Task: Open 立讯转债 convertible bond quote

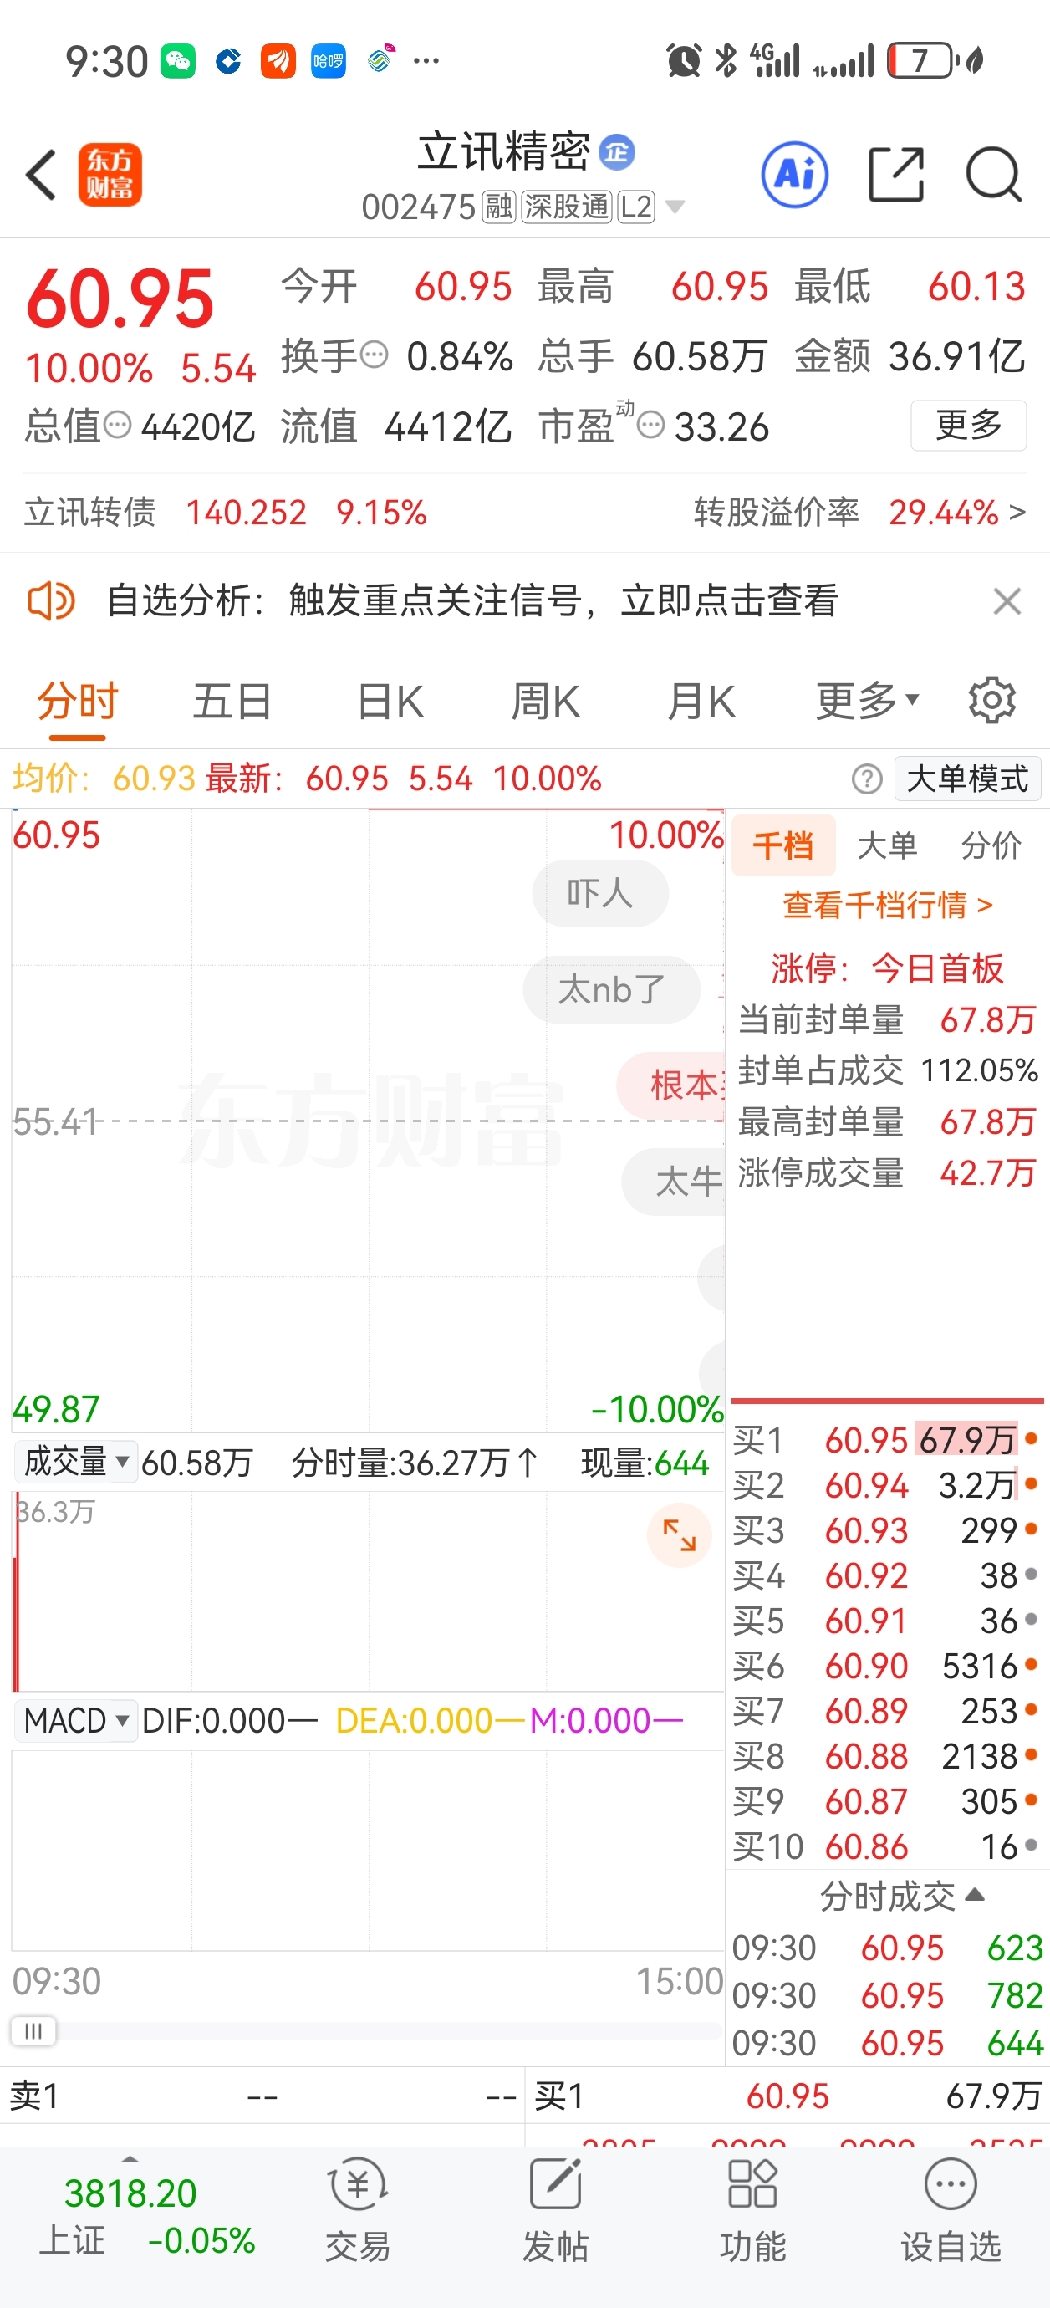Action: tap(225, 513)
